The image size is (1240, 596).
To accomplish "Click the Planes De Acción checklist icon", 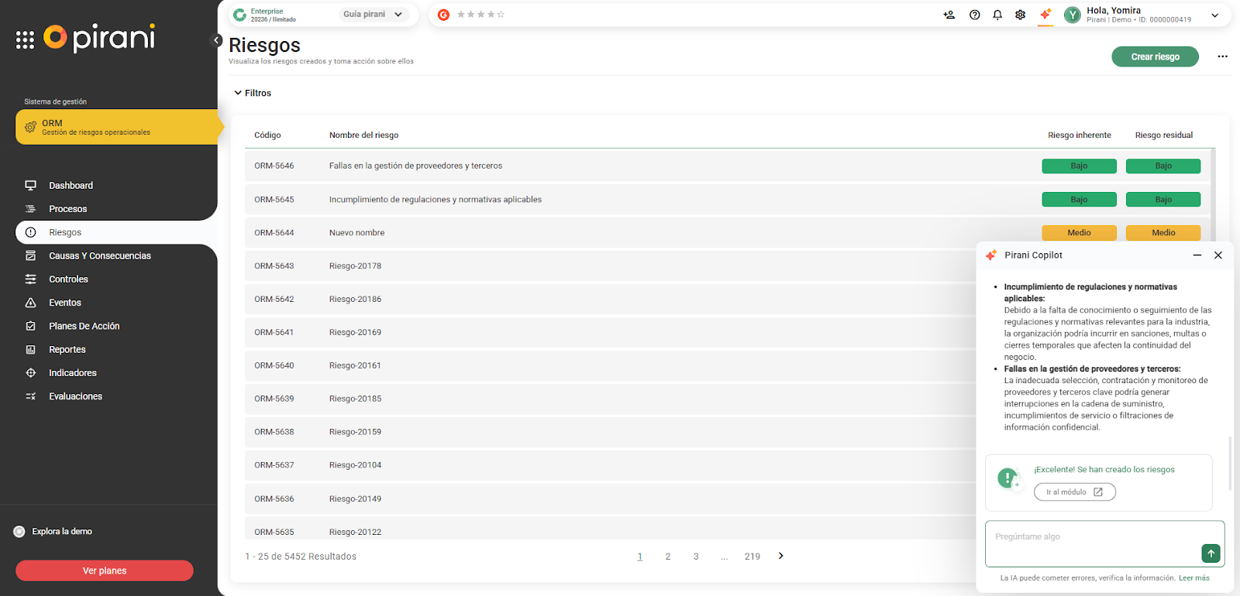I will click(31, 326).
